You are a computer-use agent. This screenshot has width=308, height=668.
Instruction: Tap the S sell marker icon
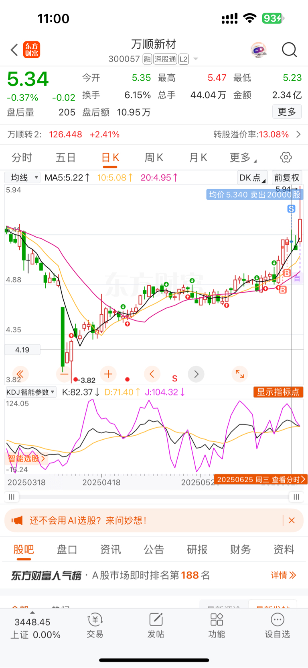tap(292, 209)
